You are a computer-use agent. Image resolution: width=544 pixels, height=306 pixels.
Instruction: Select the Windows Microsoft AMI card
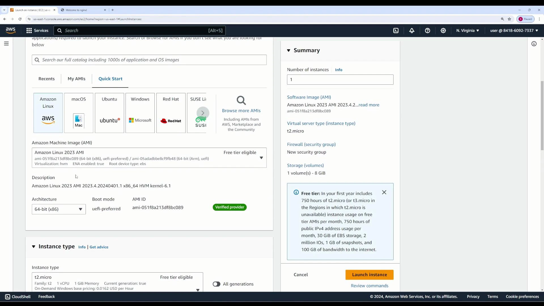(x=140, y=112)
